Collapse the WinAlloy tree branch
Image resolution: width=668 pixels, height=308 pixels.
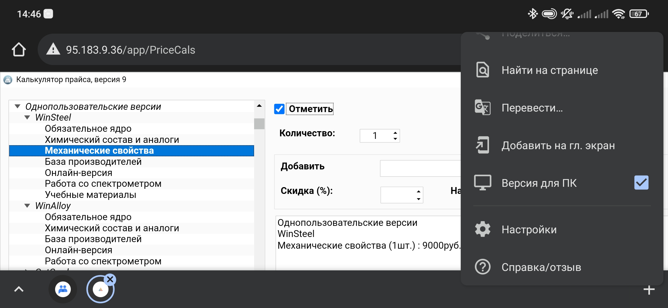tap(27, 206)
